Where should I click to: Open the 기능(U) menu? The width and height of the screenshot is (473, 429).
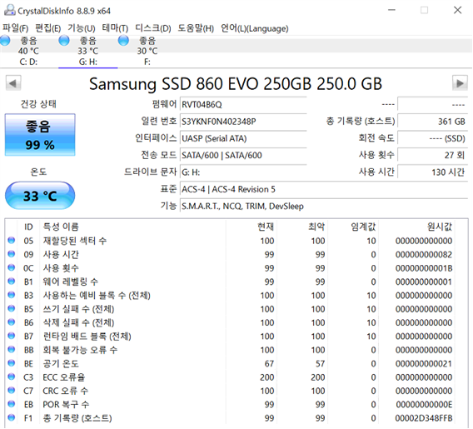click(81, 28)
